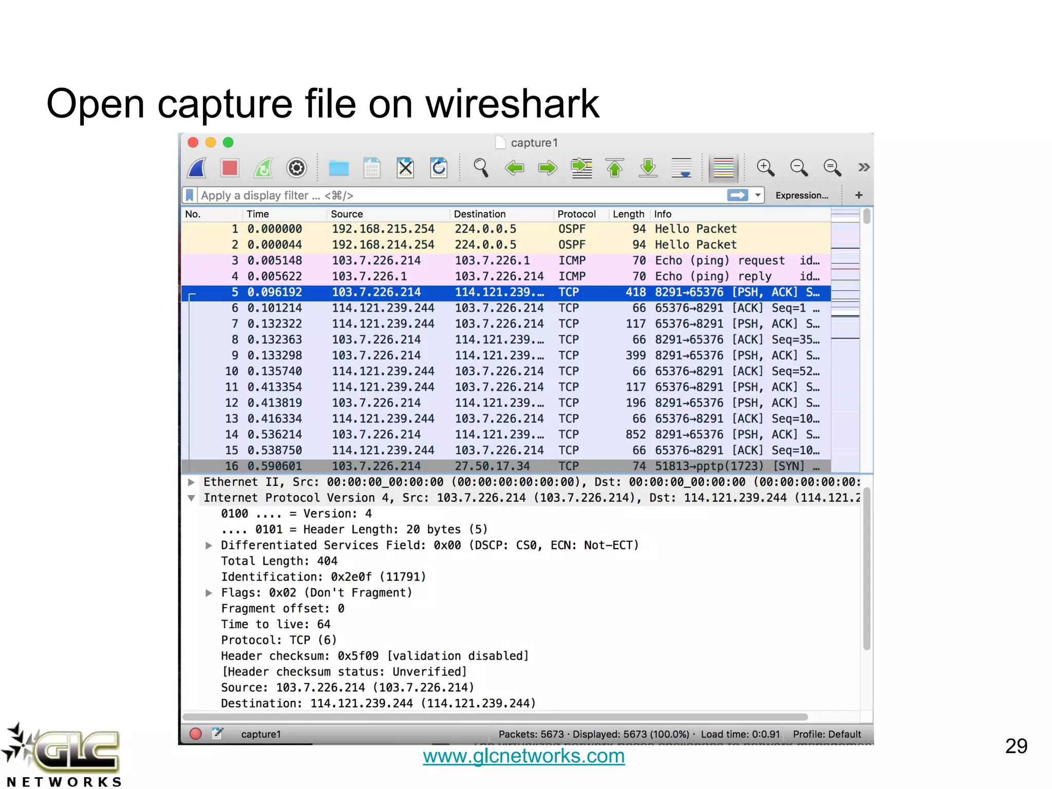Open capture options gear icon

(297, 168)
